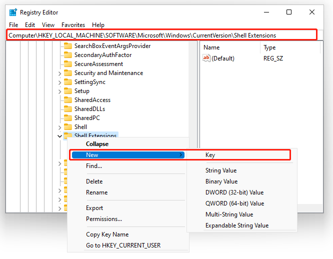This screenshot has width=333, height=259.
Task: Click the SearchBoxEventArgsProvider folder icon
Action: coord(68,46)
